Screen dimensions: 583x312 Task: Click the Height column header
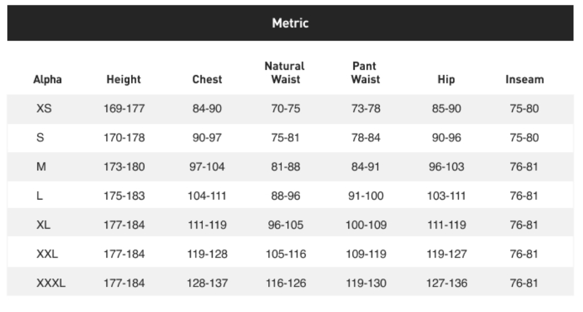pos(123,79)
